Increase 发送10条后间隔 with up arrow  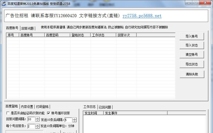[74, 119]
